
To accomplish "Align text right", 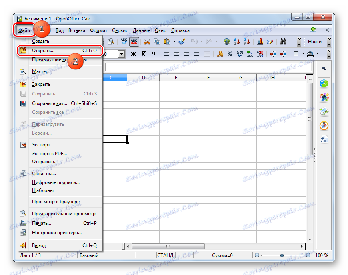I will coord(187,54).
